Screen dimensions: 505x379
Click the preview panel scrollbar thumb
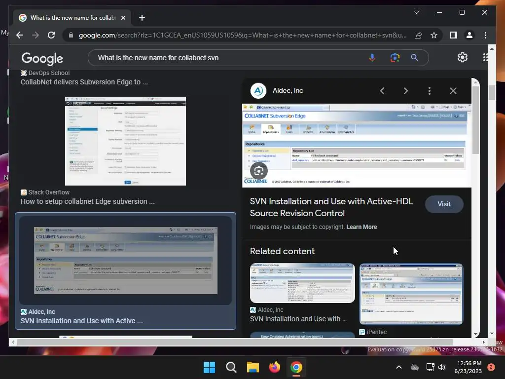pos(476,119)
